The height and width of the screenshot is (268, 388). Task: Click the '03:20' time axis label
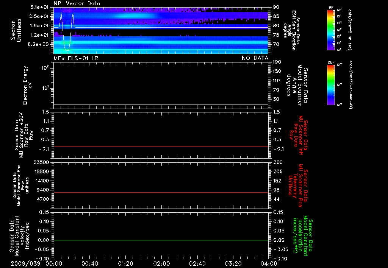click(x=233, y=263)
